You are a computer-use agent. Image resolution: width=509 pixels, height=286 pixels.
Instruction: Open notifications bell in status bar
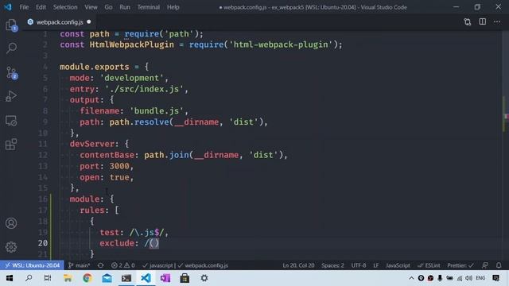point(499,265)
